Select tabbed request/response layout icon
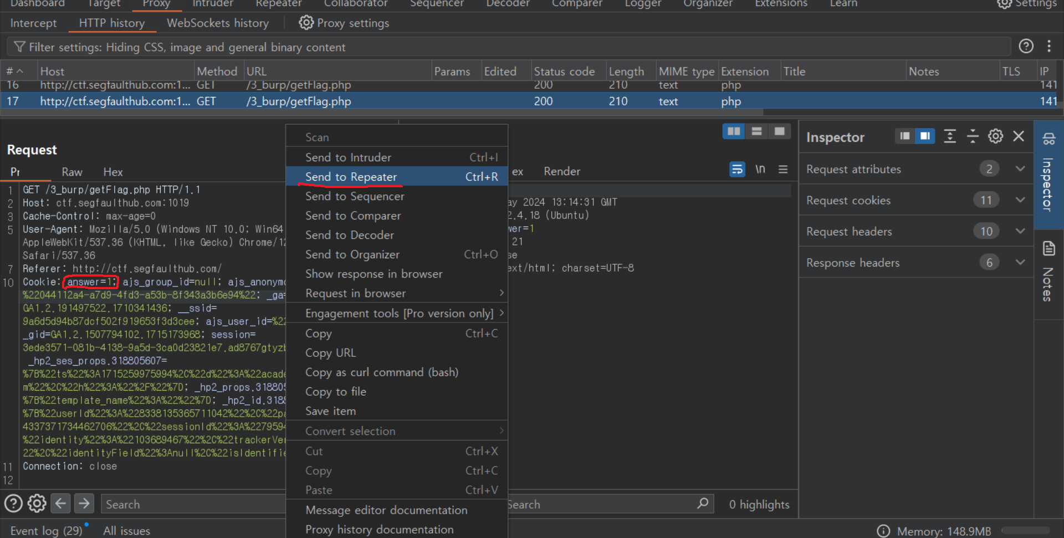This screenshot has height=538, width=1064. [779, 131]
